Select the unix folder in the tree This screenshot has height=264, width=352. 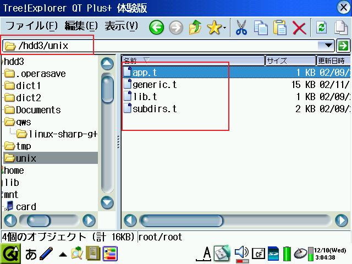[51, 158]
